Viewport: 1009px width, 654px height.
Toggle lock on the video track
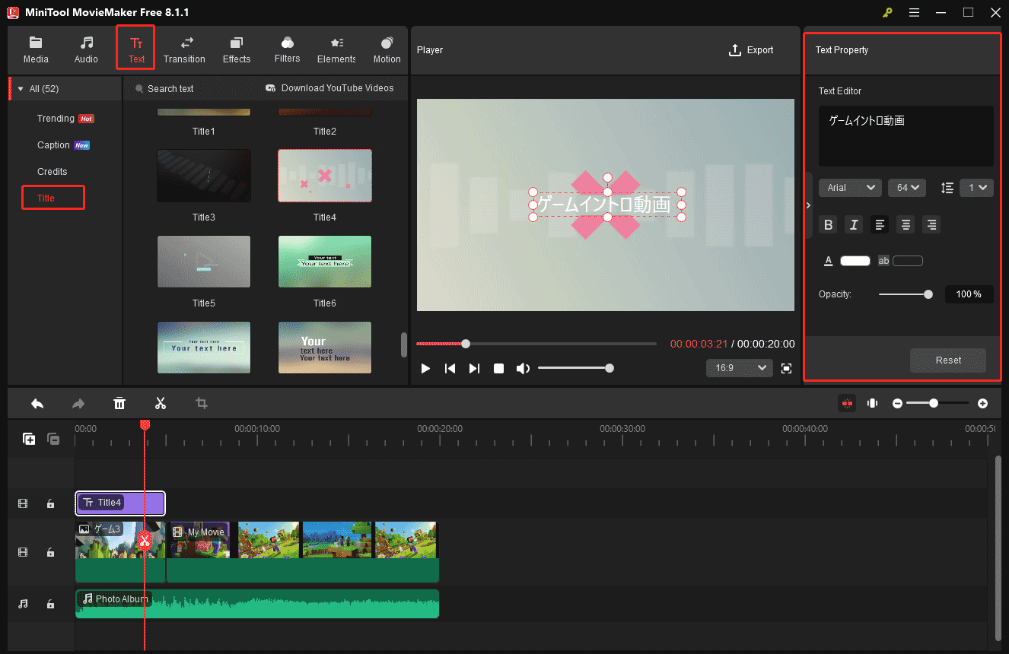50,552
